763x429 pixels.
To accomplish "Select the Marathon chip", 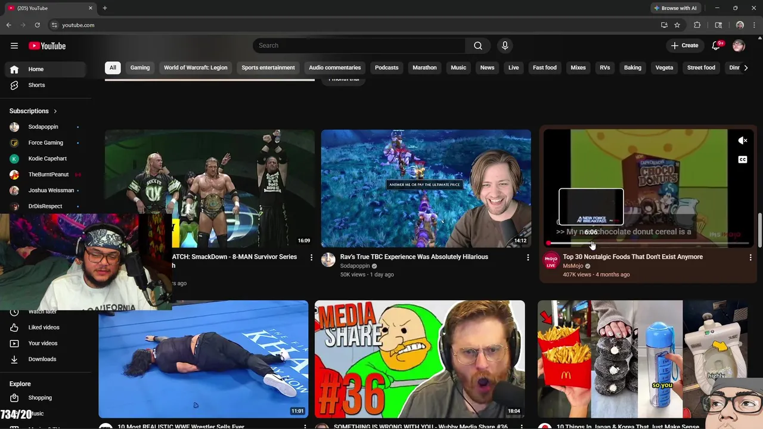I will pos(425,68).
